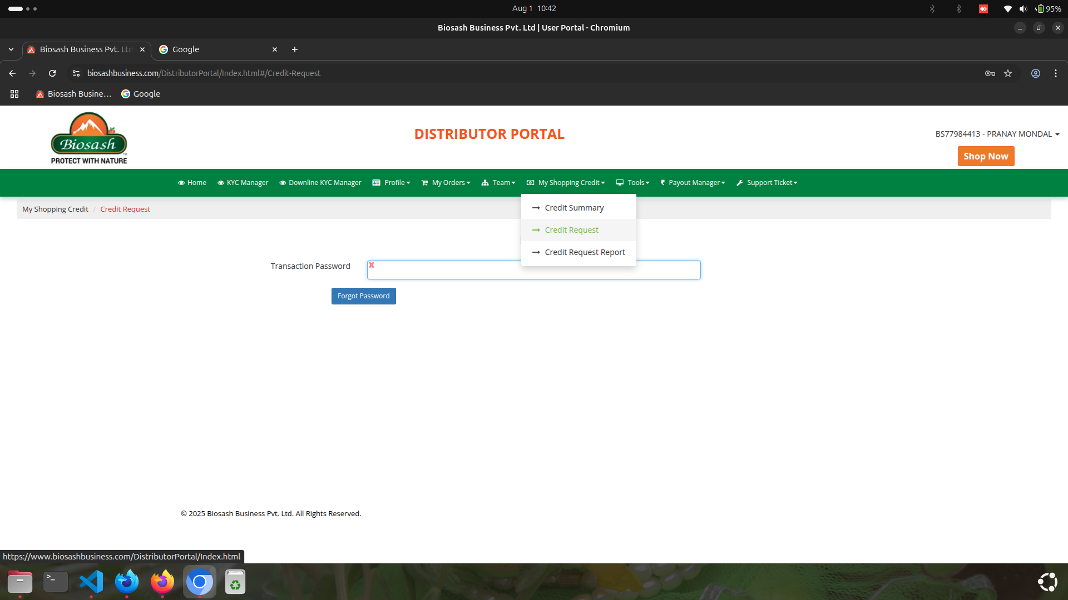The width and height of the screenshot is (1068, 600).
Task: Click Credit Request breadcrumb link
Action: pyautogui.click(x=125, y=209)
